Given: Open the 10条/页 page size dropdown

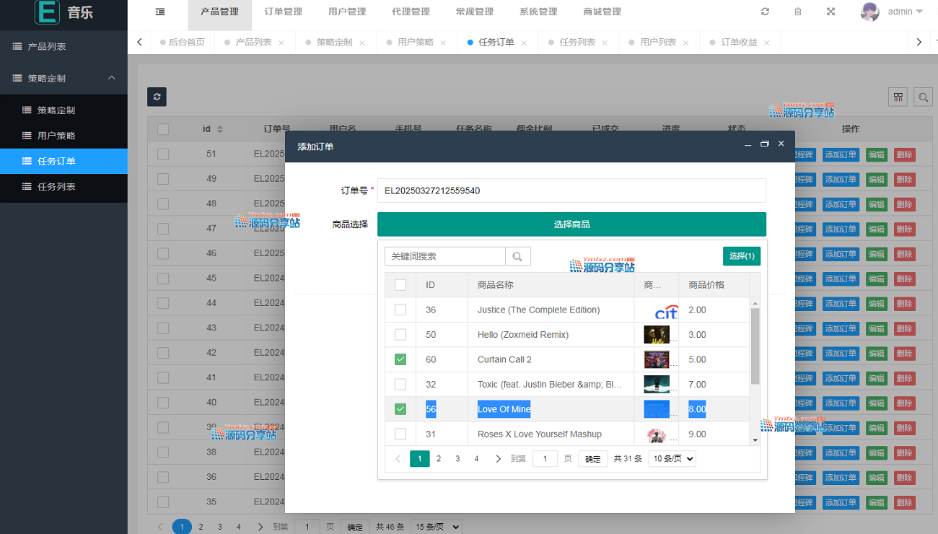Looking at the screenshot, I should 672,459.
